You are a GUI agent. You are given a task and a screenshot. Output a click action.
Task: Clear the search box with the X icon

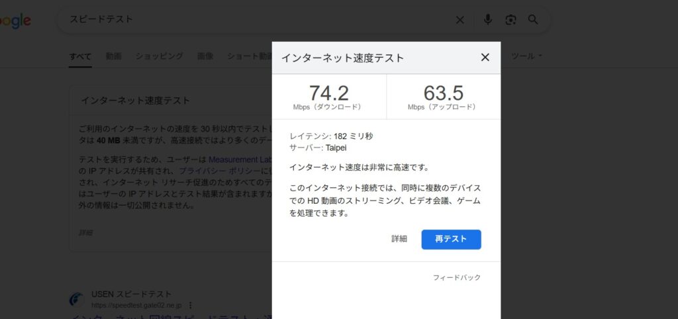460,20
